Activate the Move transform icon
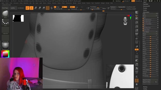This screenshot has width=161, height=90. [x=35, y=8]
